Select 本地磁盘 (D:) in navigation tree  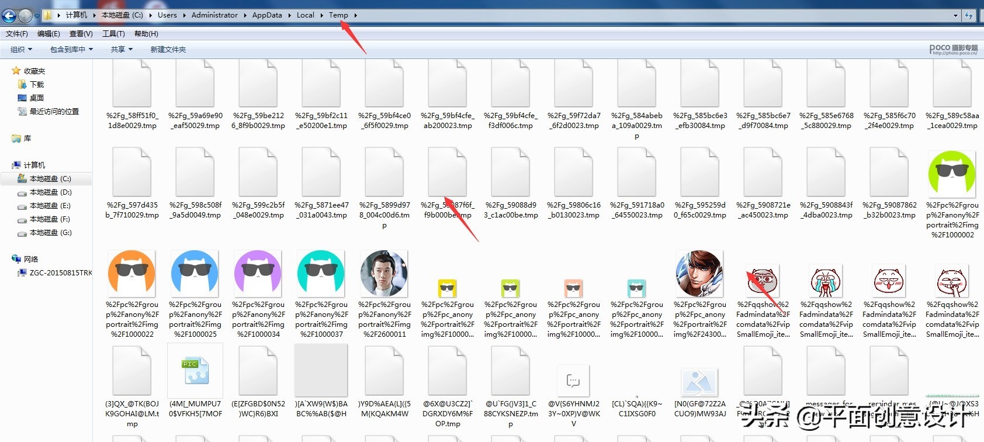pos(50,192)
